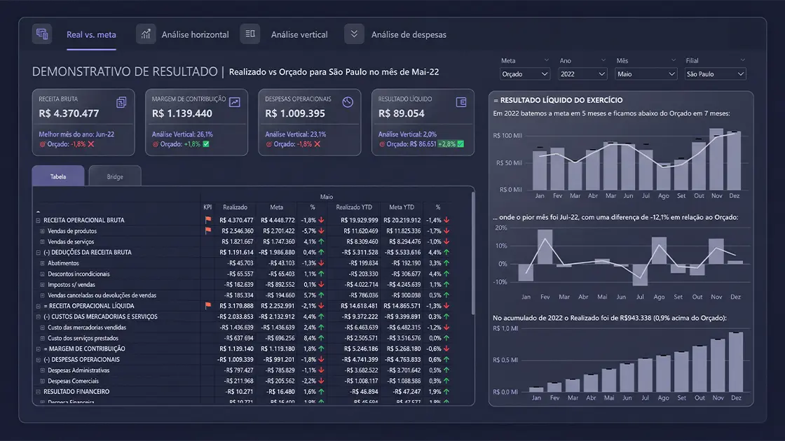785x441 pixels.
Task: Click the Realizado YTD column header
Action: tap(354, 207)
